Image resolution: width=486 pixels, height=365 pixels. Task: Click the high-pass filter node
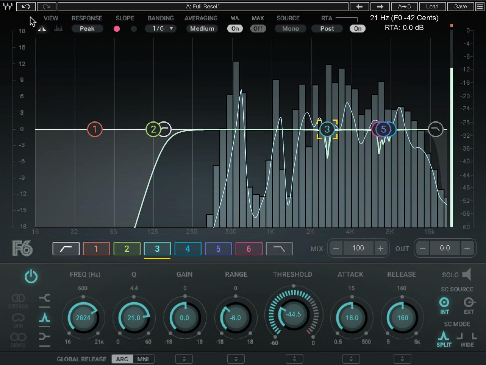coord(165,129)
